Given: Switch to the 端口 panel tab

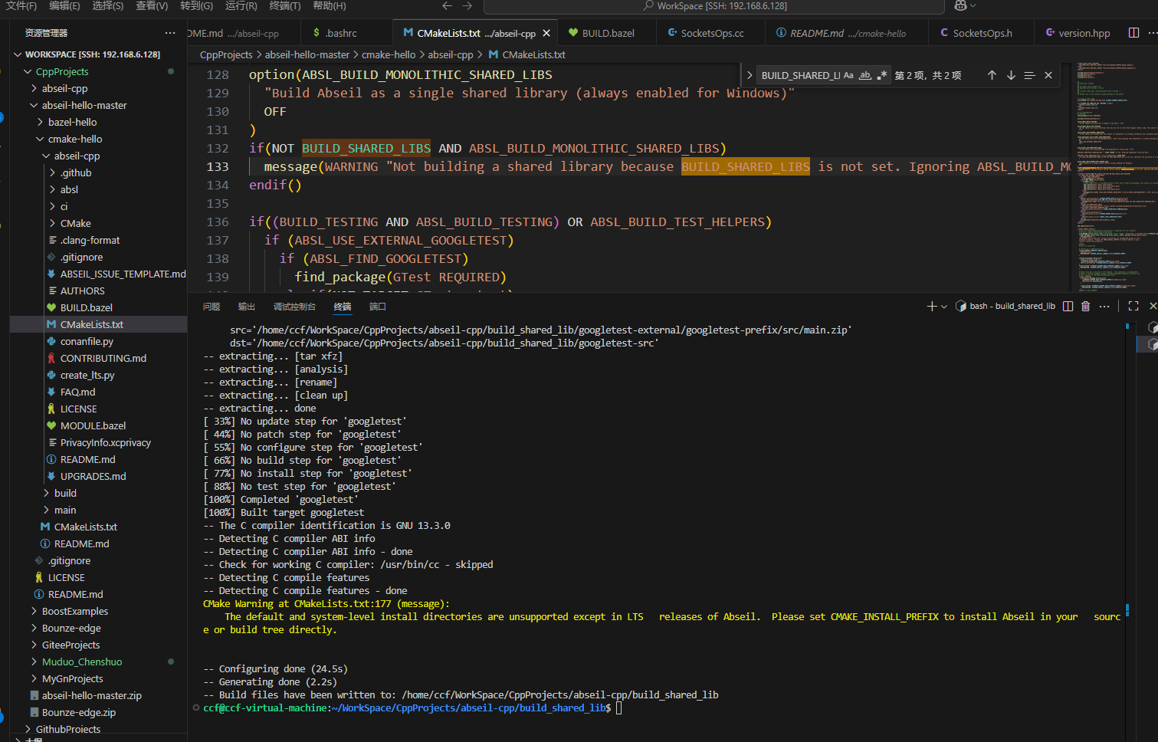Looking at the screenshot, I should point(377,307).
